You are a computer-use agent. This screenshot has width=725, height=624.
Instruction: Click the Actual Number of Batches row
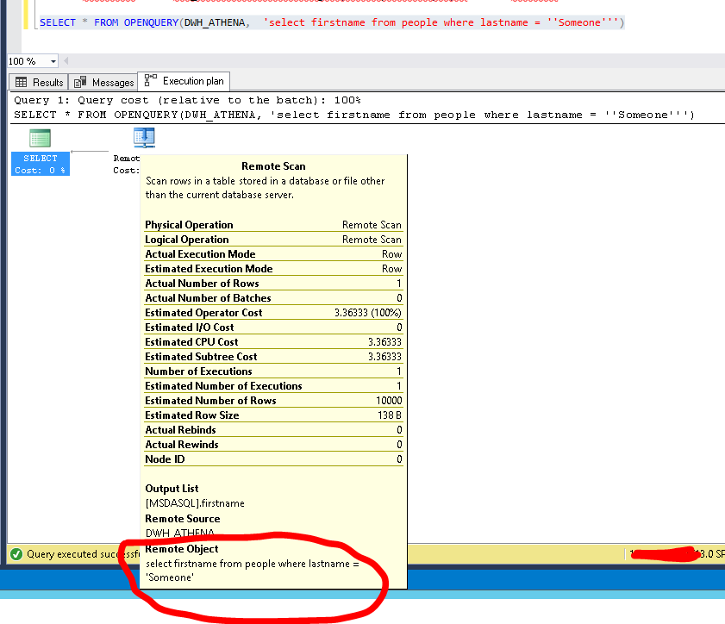(273, 298)
